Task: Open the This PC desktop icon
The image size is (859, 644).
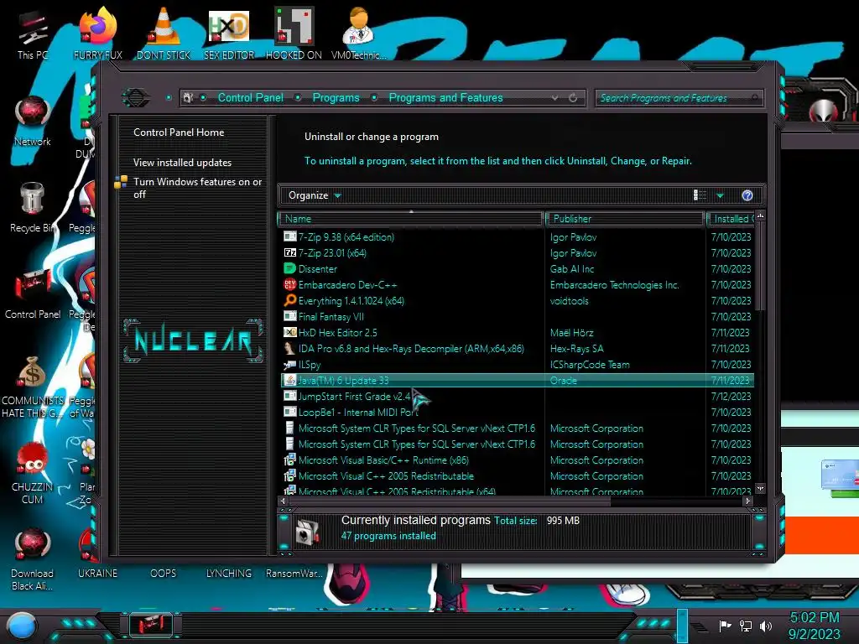Action: [33, 35]
